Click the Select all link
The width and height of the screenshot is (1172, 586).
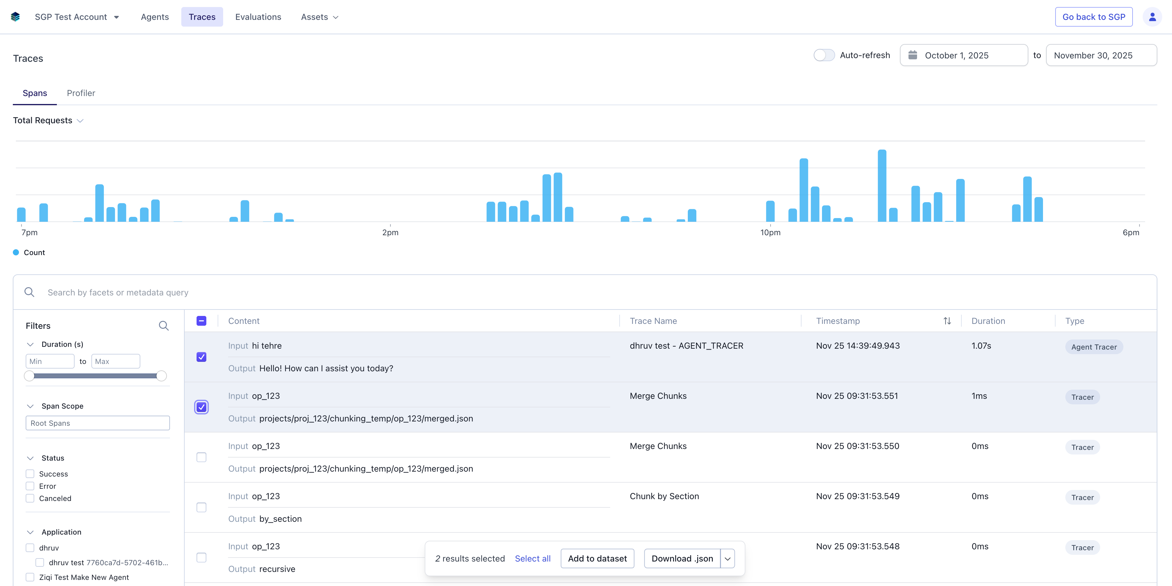coord(532,558)
